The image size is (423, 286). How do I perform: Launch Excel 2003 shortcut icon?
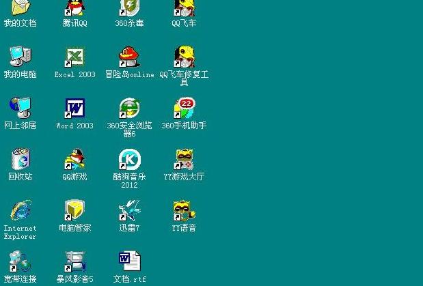75,57
